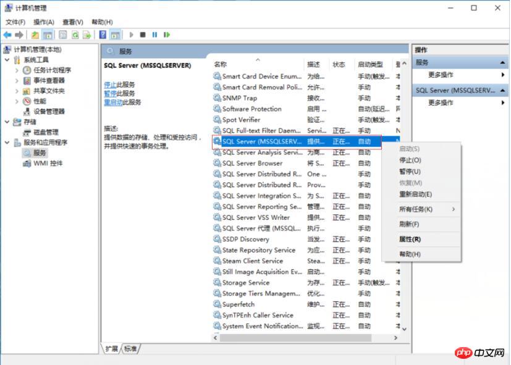Toggle the console tree toolbar icon
The width and height of the screenshot is (511, 365).
tap(48, 35)
